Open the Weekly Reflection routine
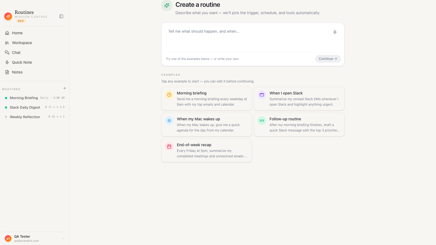The width and height of the screenshot is (436, 245). tap(35, 117)
